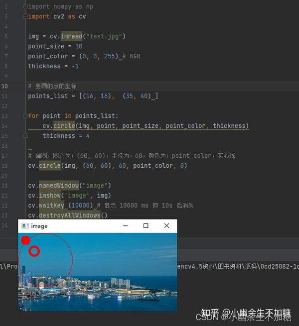This screenshot has width=299, height=326.
Task: Click the imread call on line 5
Action: pyautogui.click(x=71, y=36)
